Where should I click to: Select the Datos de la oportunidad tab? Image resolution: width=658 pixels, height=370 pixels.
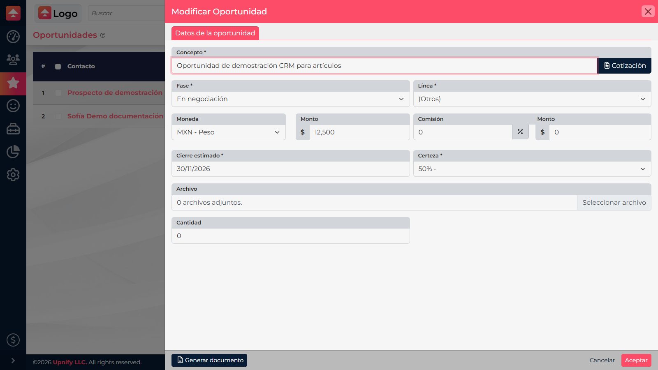click(215, 33)
